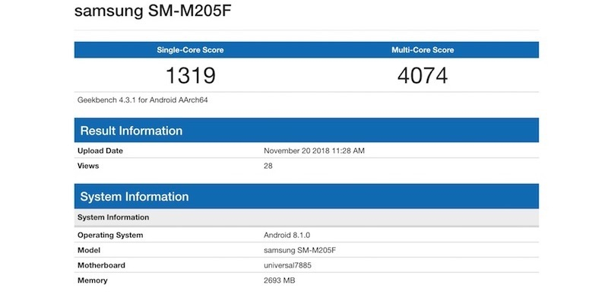Click the Operating System label
This screenshot has width=608, height=304.
pyautogui.click(x=110, y=236)
